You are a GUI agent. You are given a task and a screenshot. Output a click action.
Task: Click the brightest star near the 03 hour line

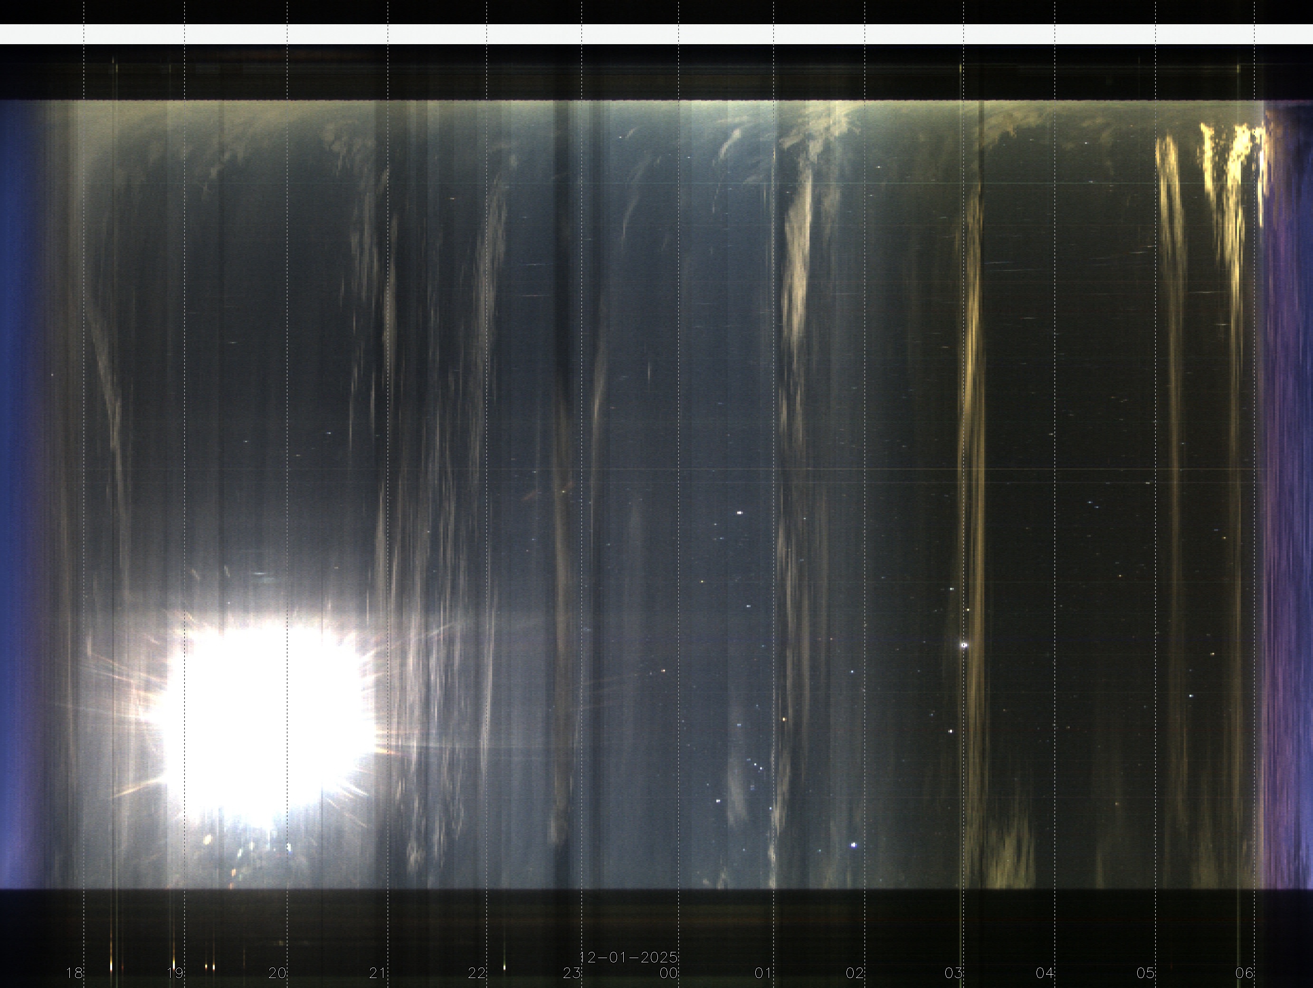click(964, 645)
